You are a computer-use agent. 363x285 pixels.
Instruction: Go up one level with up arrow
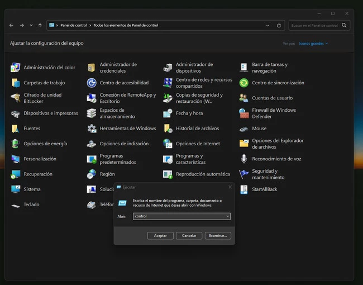40,25
